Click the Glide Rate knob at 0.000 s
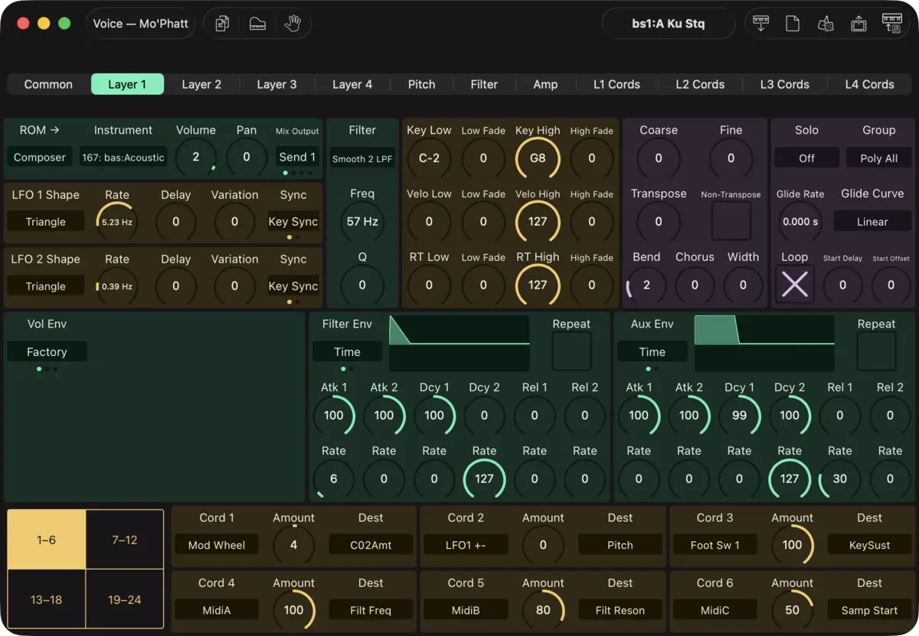This screenshot has height=636, width=919. pos(800,222)
